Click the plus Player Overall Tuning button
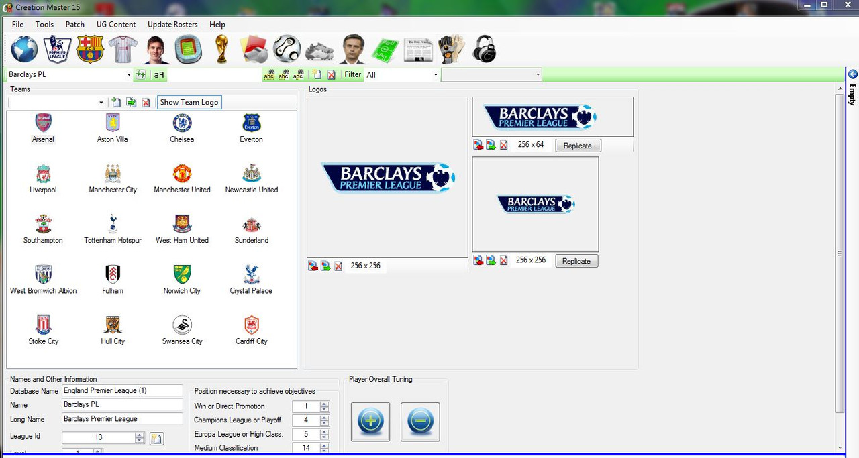 pos(370,422)
